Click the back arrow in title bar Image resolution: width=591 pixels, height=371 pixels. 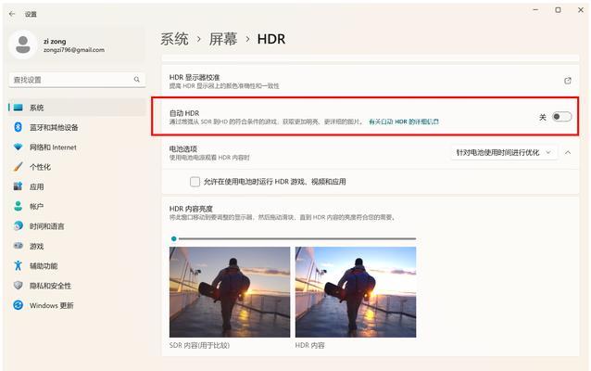(12, 14)
